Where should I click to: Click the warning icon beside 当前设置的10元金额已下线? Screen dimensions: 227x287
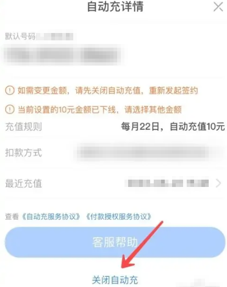point(10,109)
